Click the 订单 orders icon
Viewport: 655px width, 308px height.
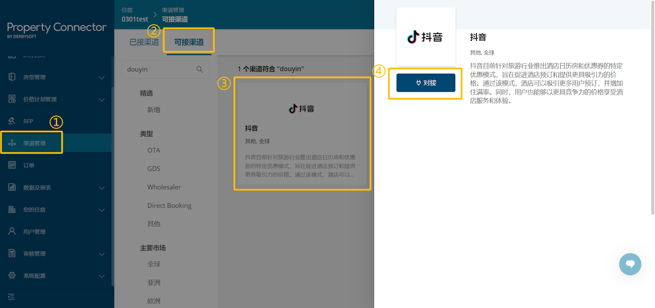[x=12, y=165]
